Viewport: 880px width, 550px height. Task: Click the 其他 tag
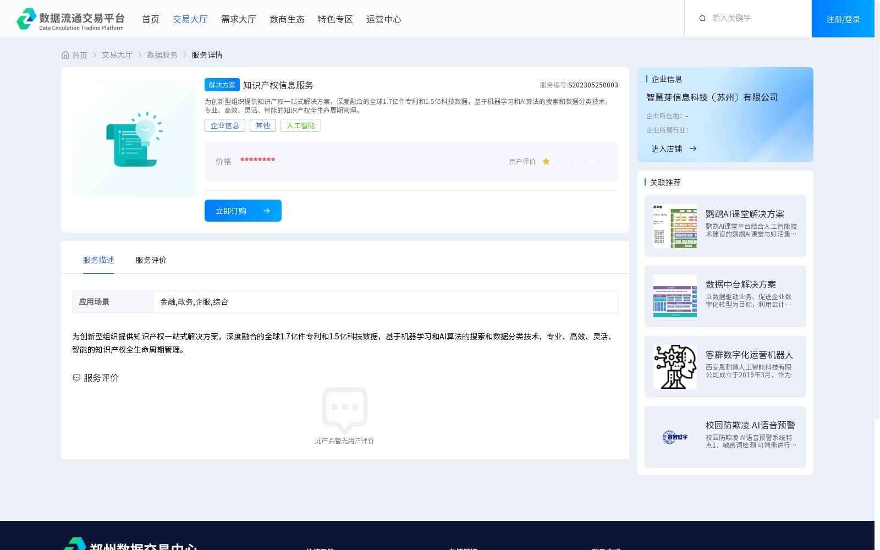pos(263,125)
